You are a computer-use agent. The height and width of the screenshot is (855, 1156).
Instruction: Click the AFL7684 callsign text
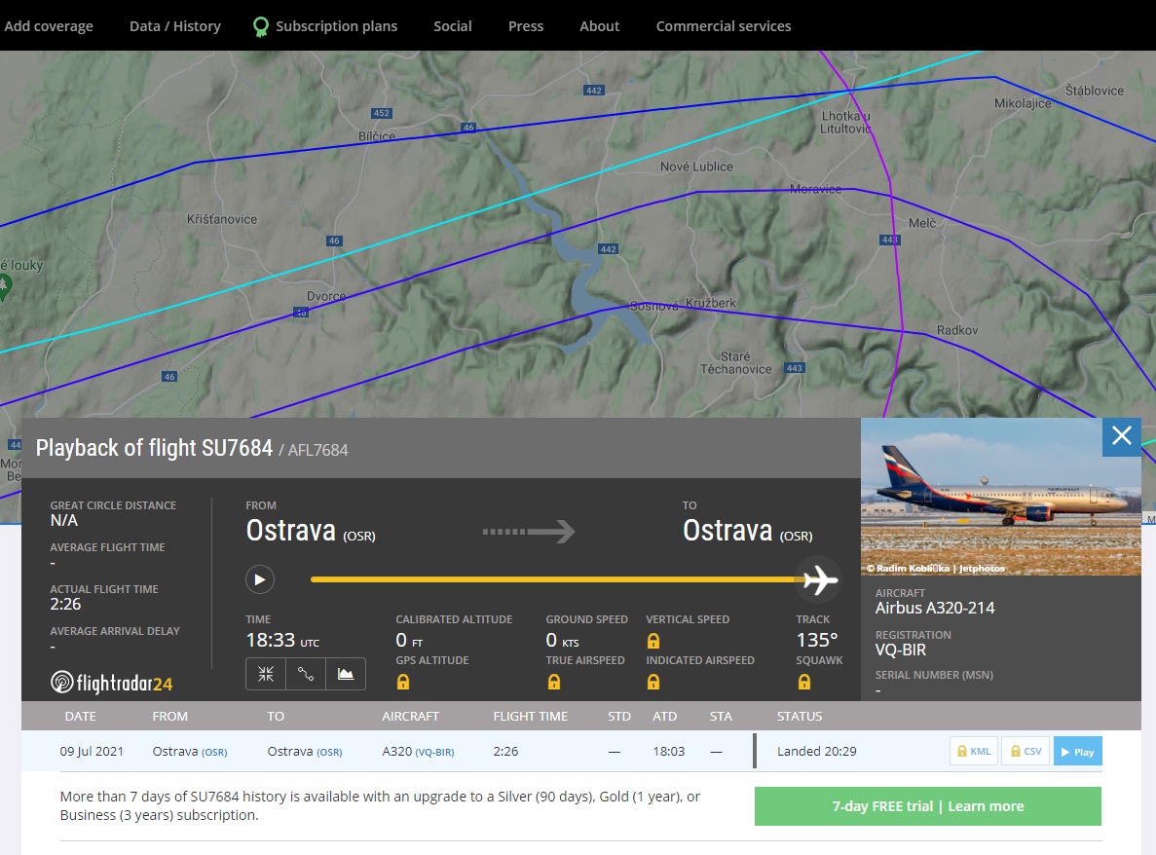(x=317, y=450)
